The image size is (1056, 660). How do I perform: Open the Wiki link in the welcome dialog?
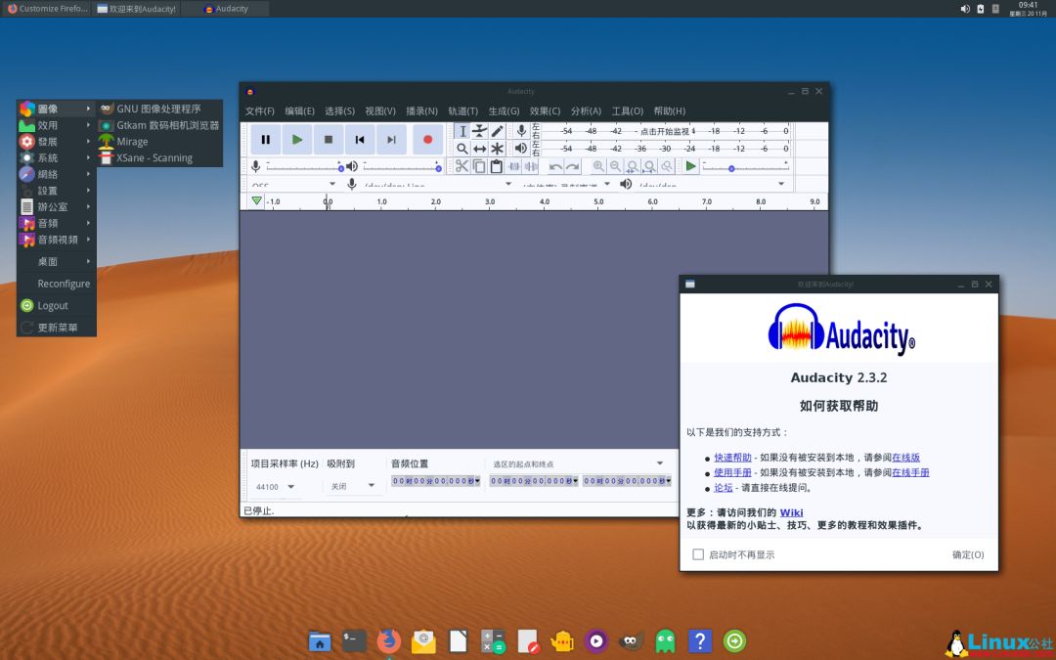[x=791, y=512]
